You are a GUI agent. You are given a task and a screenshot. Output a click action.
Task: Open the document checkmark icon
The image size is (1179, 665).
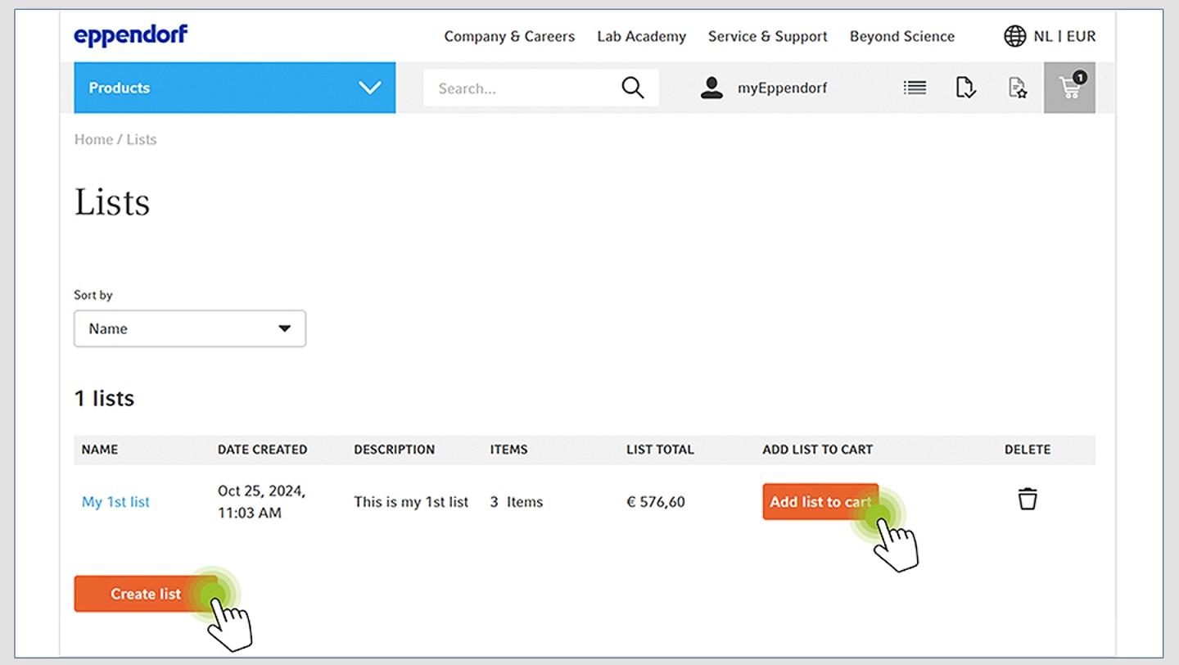point(965,88)
